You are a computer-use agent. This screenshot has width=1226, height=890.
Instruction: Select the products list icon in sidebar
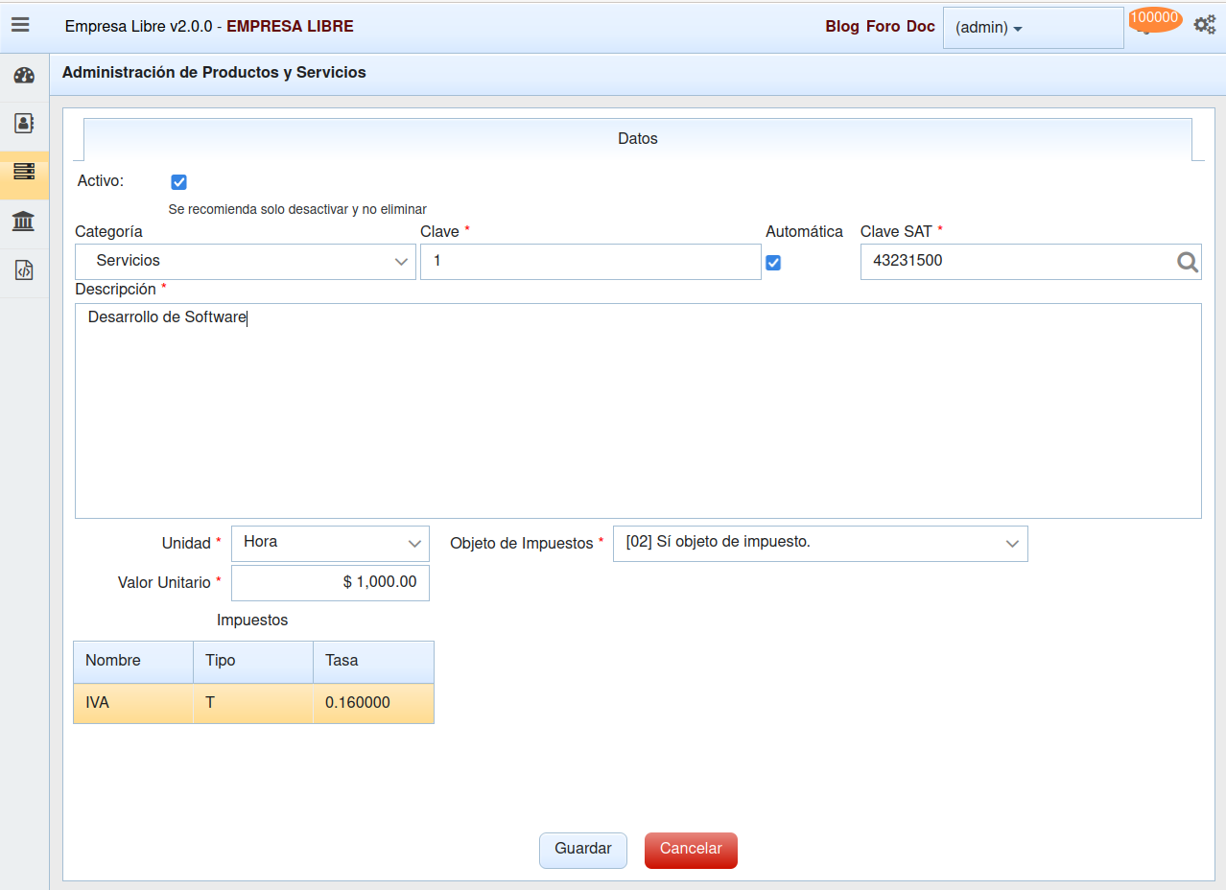click(24, 173)
